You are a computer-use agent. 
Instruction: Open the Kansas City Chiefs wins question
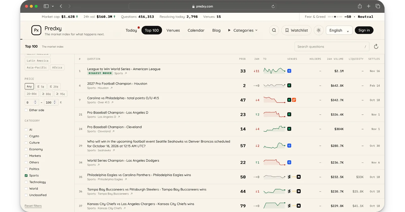pyautogui.click(x=141, y=204)
